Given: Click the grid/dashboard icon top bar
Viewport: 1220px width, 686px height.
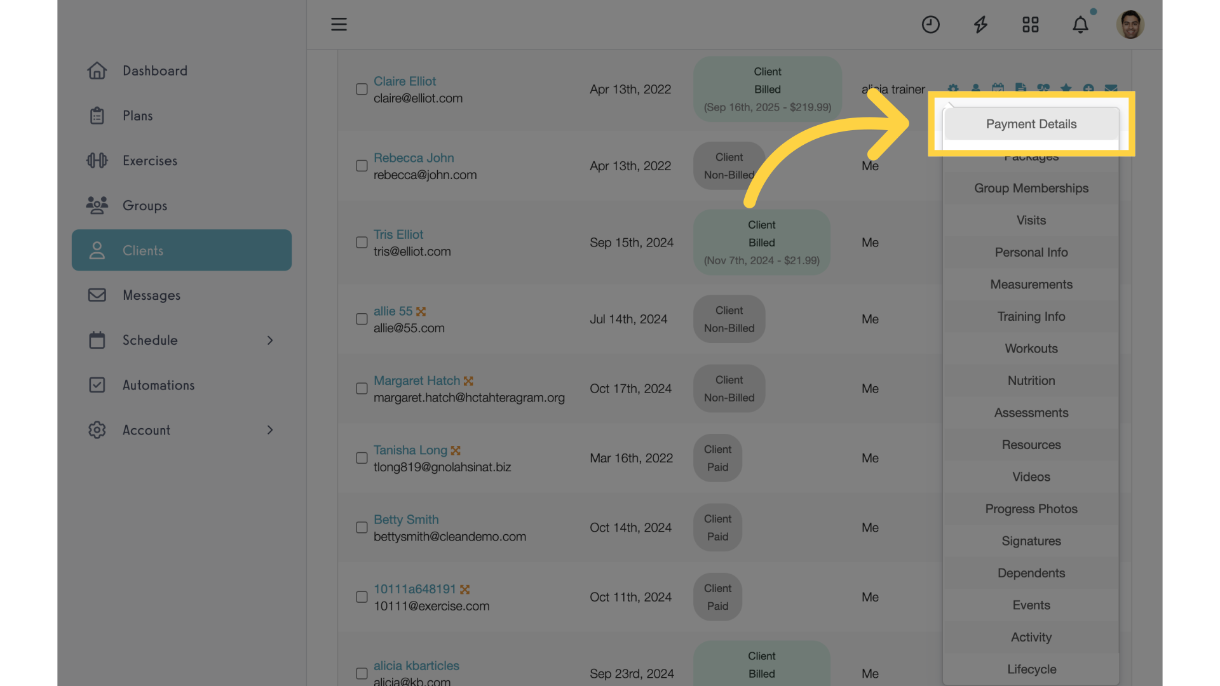Looking at the screenshot, I should [x=1031, y=24].
